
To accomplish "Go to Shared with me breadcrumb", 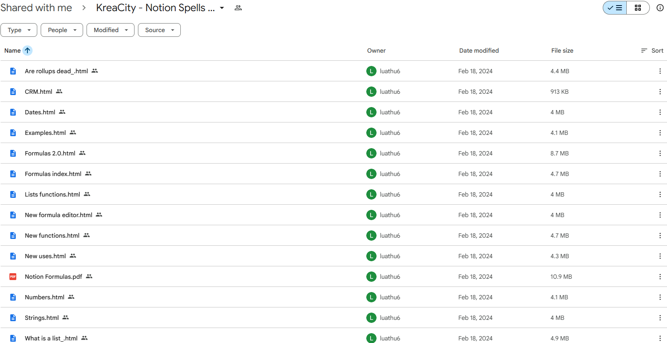I will click(36, 8).
